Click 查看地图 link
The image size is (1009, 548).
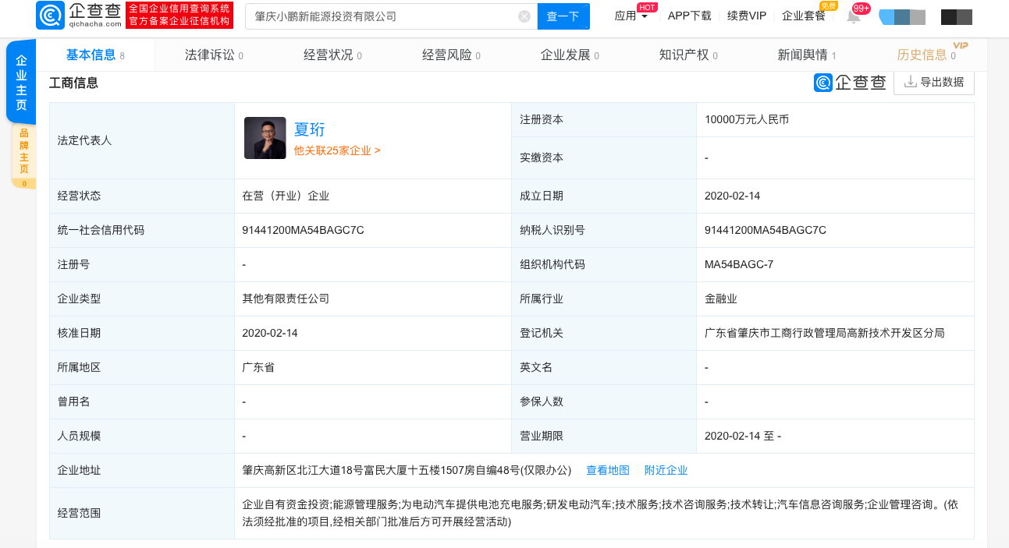[608, 470]
